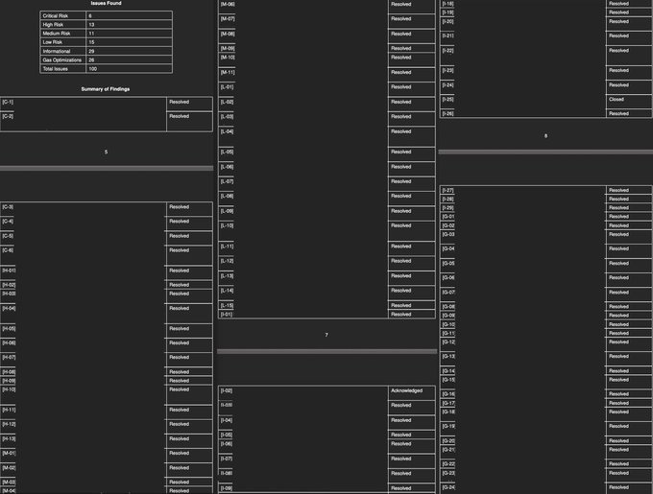Viewport: 653px width, 494px height.
Task: Click the Issues Found heading
Action: (106, 4)
